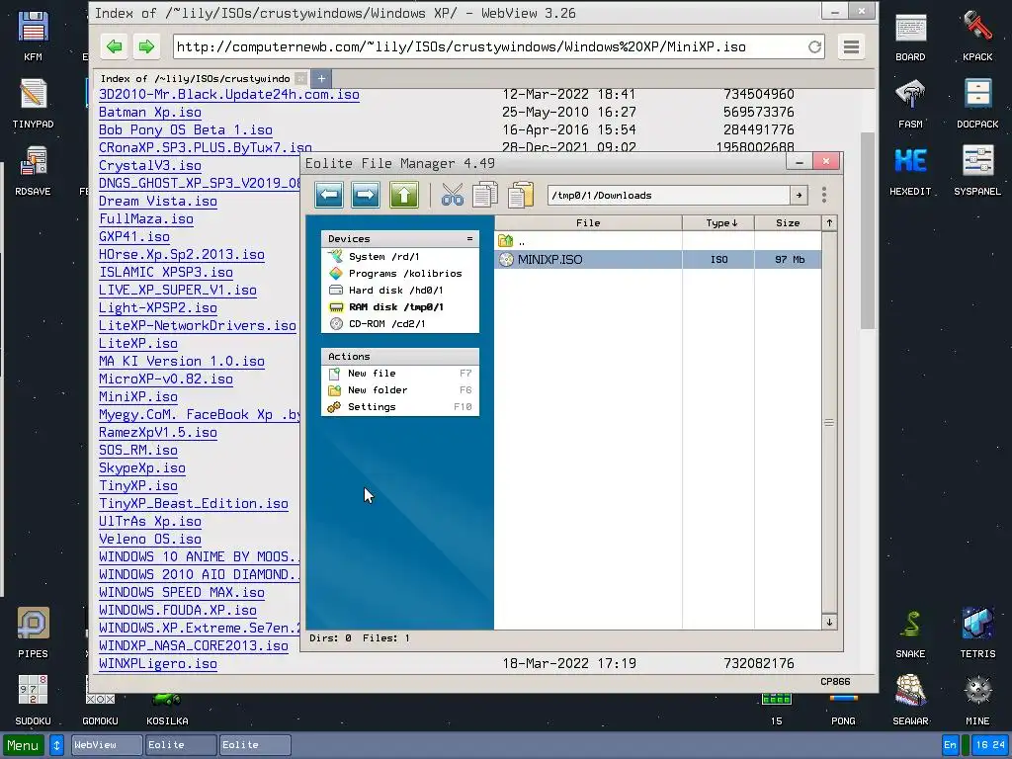Click the taskbar clock

coord(990,745)
